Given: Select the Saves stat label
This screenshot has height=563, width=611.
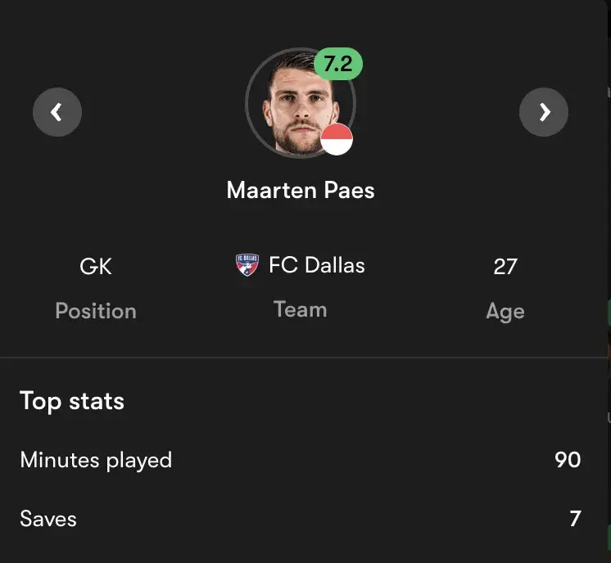Looking at the screenshot, I should [48, 519].
